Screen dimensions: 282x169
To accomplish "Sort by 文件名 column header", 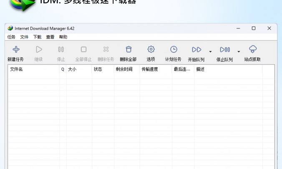I will click(x=34, y=69).
